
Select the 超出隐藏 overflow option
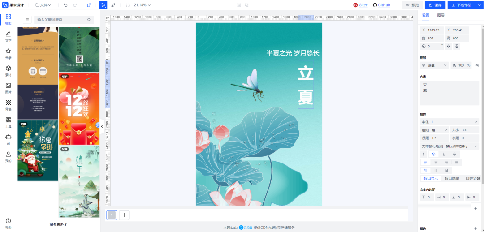pos(452,178)
